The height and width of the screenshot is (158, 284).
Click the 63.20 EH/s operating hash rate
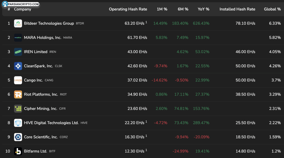(135, 23)
